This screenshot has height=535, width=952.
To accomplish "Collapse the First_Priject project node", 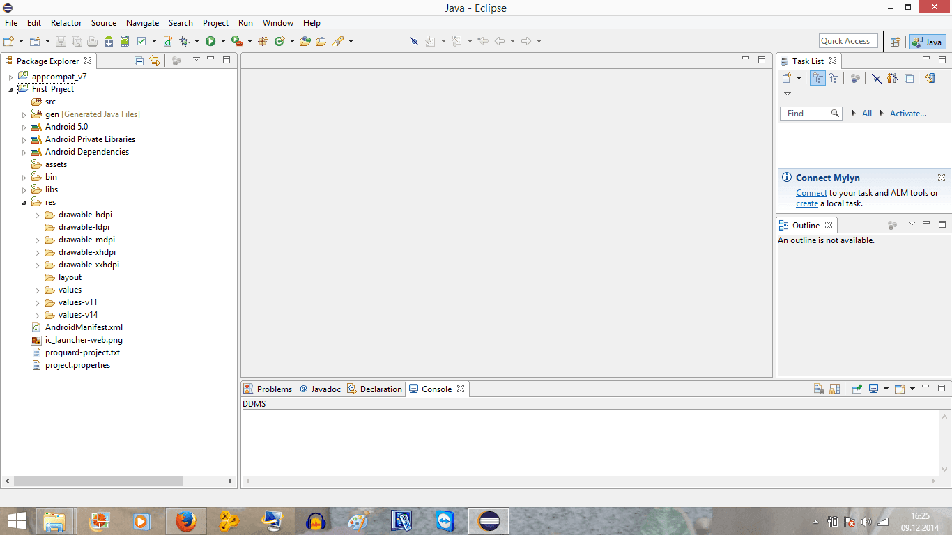I will pyautogui.click(x=10, y=89).
